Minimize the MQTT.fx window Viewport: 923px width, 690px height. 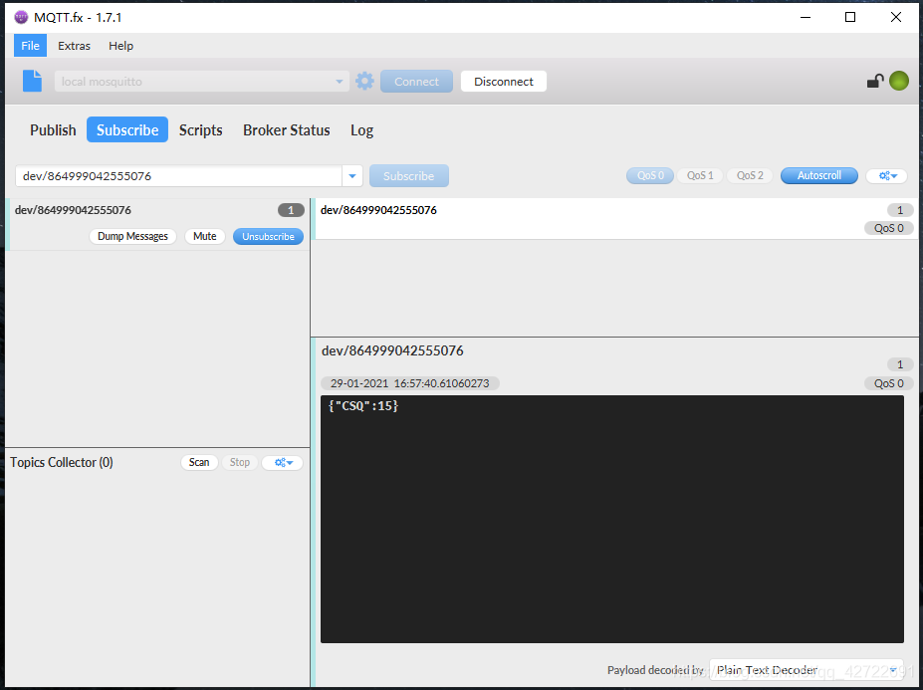click(x=806, y=17)
